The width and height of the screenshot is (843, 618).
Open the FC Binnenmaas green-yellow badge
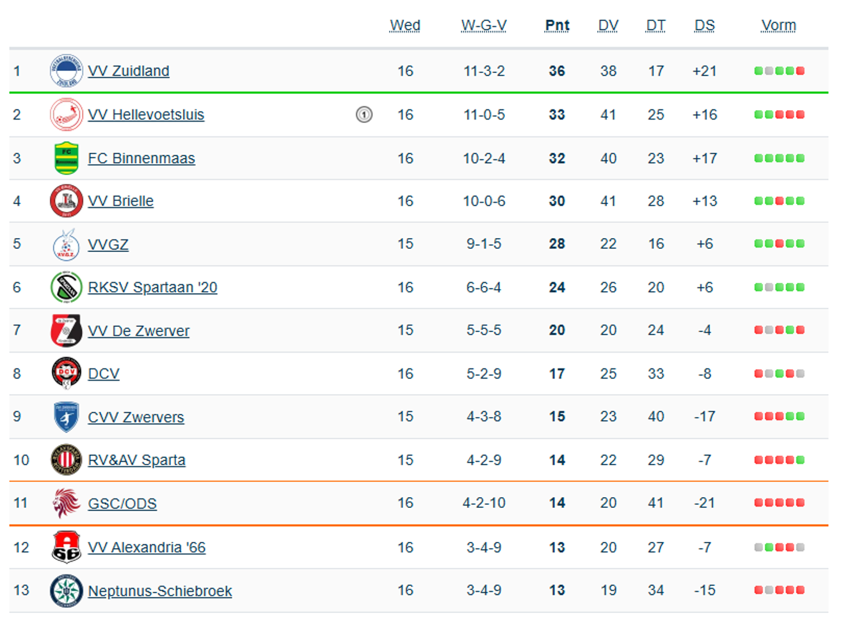pos(66,158)
